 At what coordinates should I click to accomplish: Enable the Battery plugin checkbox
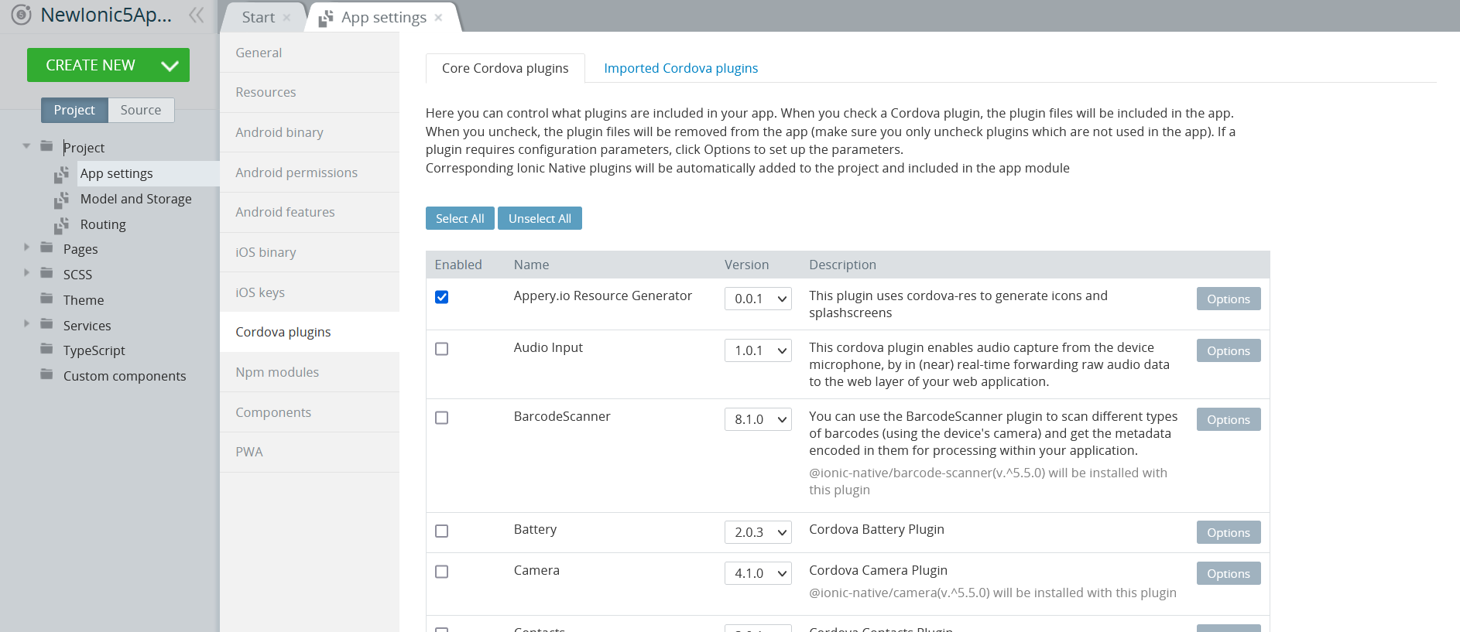[442, 531]
